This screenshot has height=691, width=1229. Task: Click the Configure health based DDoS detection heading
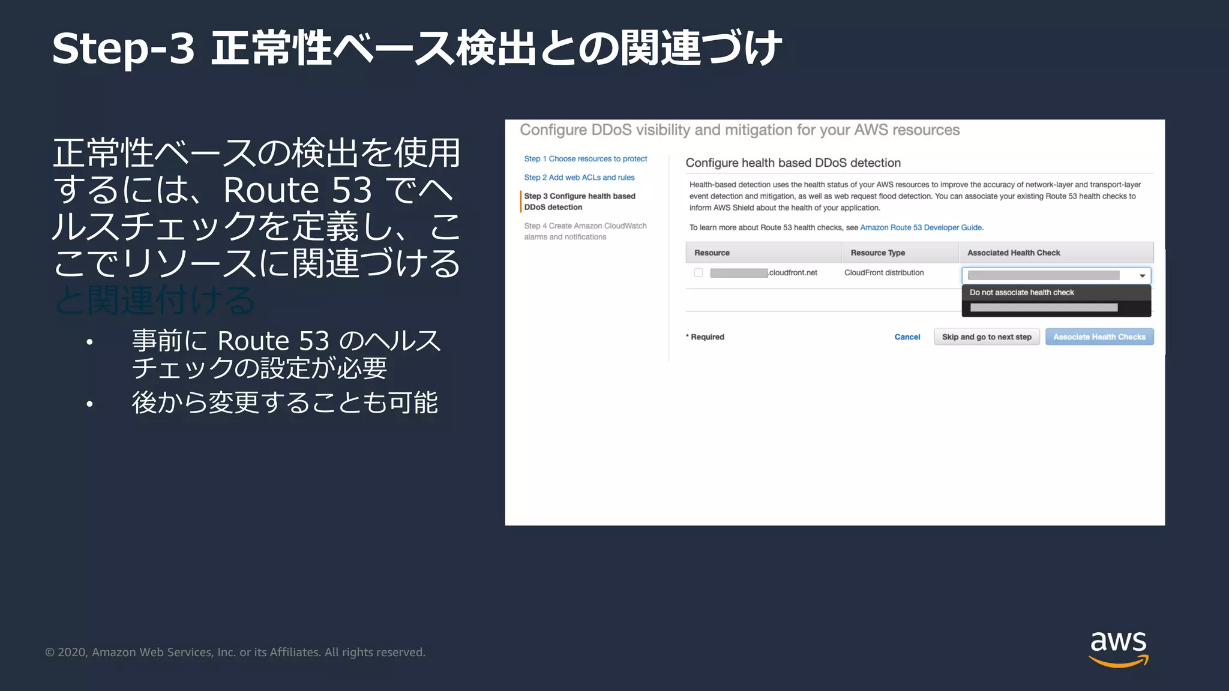tap(793, 163)
